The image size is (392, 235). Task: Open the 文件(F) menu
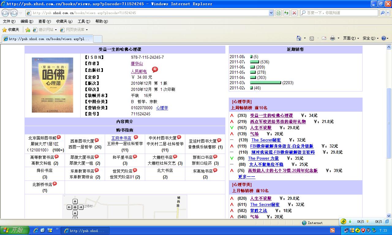pos(9,21)
